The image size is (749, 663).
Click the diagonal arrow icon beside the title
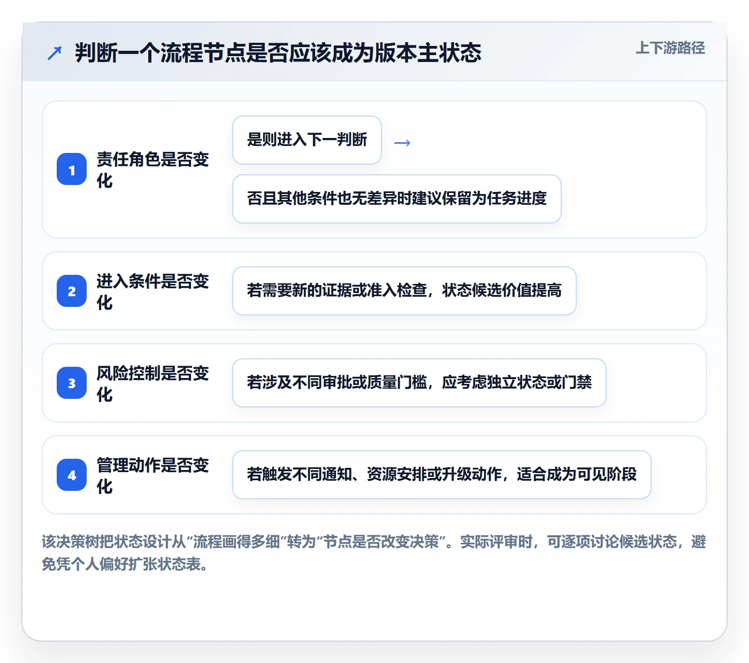[x=55, y=53]
